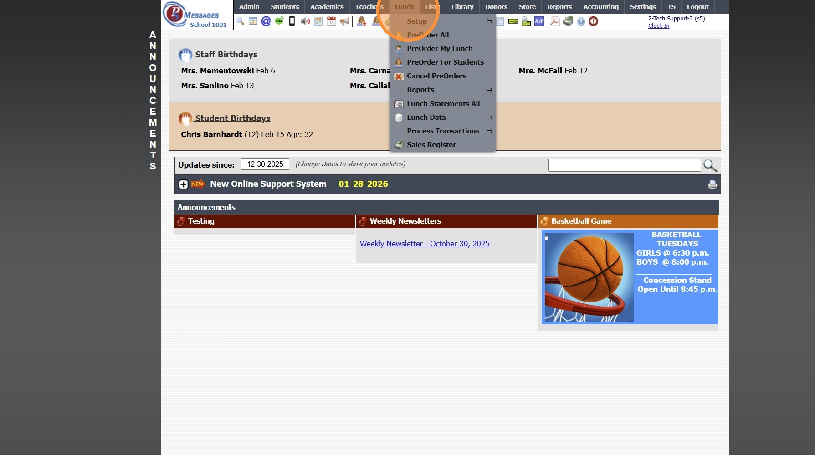Viewport: 815px width, 455px height.
Task: Click the Clock In link
Action: 659,26
